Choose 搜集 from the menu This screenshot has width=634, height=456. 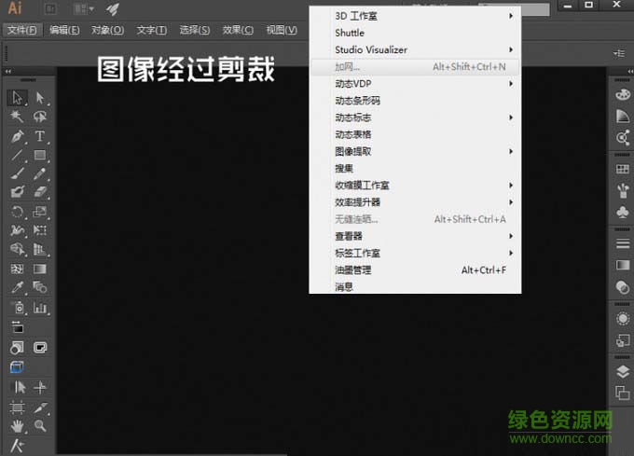[415, 169]
